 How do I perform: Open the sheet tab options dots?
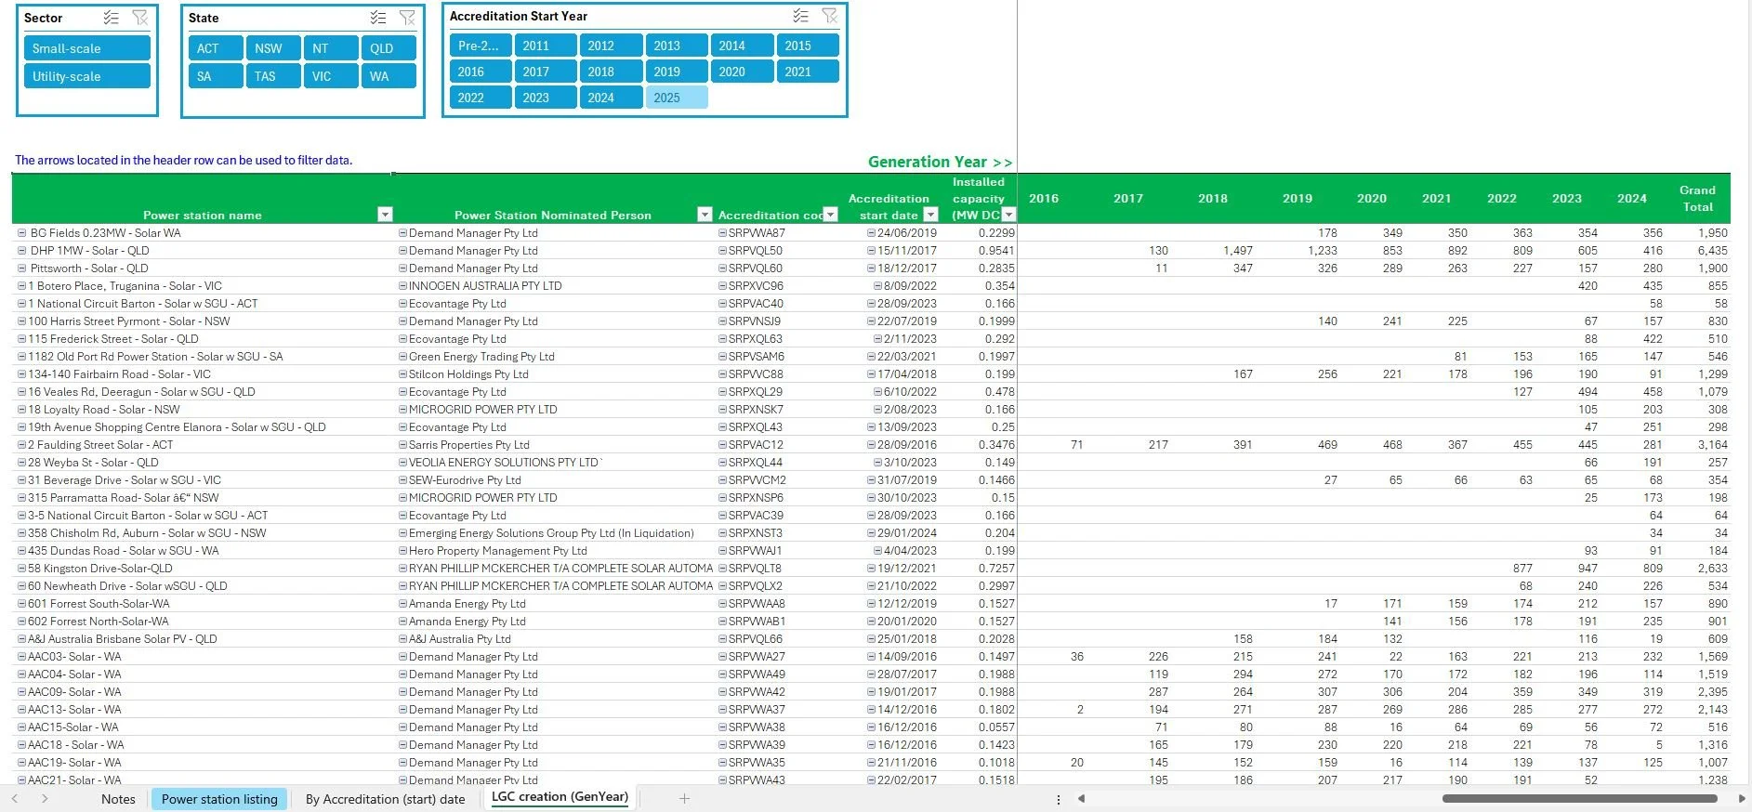click(x=1058, y=799)
